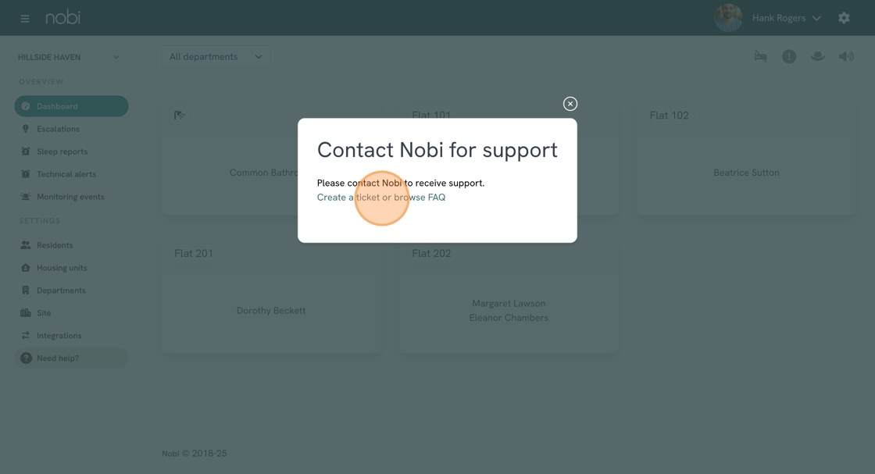Click the Integrations arrows icon
The width and height of the screenshot is (875, 474).
point(26,336)
